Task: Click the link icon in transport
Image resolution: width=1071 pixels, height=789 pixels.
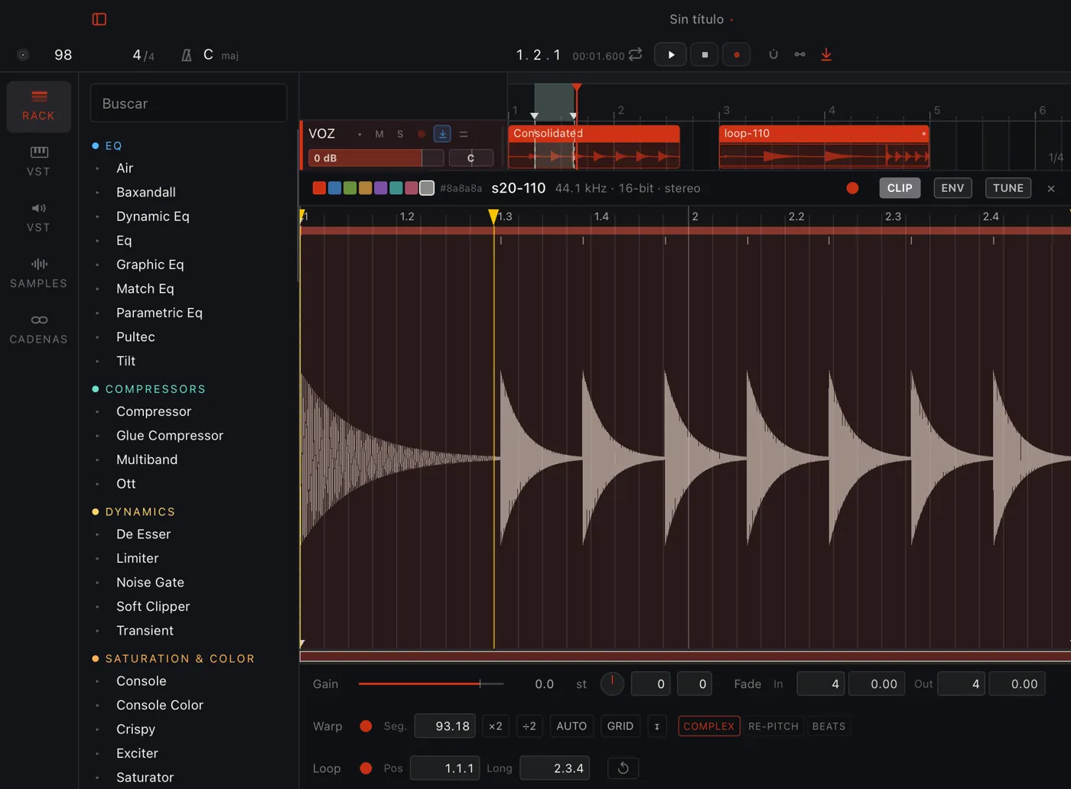Action: 799,54
